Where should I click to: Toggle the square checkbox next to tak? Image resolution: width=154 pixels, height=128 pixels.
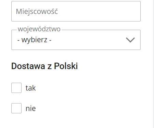pos(16,88)
